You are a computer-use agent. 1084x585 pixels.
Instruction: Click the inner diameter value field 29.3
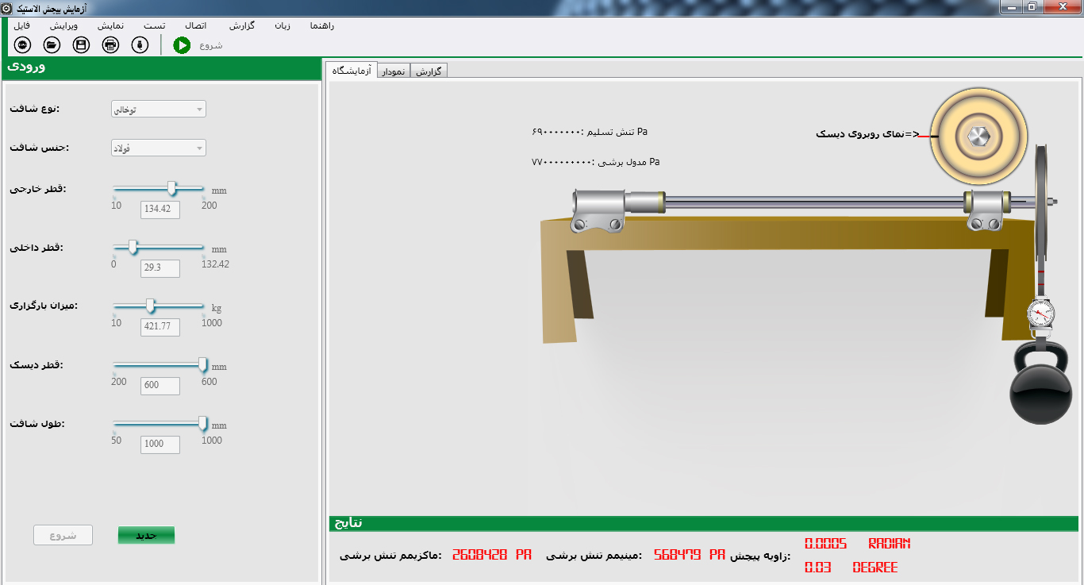(160, 268)
